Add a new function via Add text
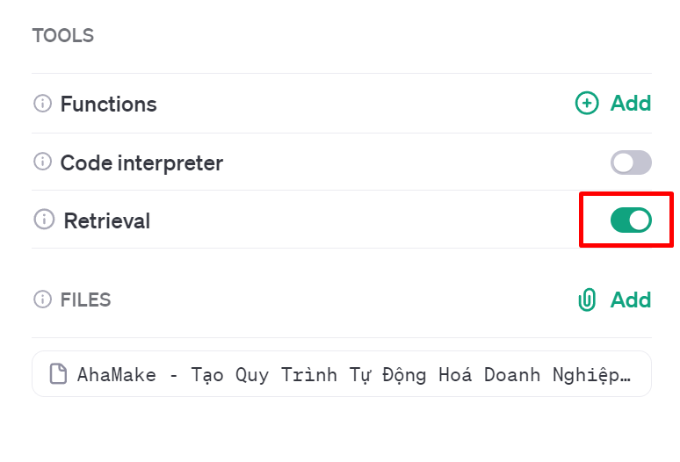680x462 pixels. pos(631,103)
